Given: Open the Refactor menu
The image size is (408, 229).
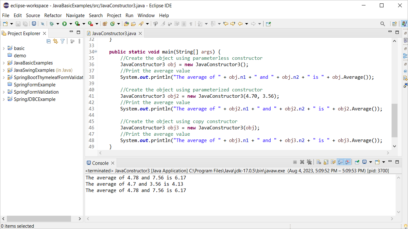Looking at the screenshot, I should tap(53, 15).
